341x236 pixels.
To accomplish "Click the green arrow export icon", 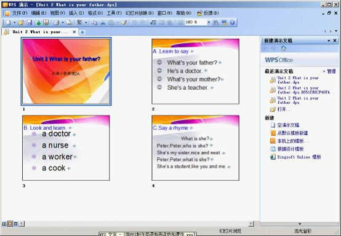I will [x=38, y=22].
